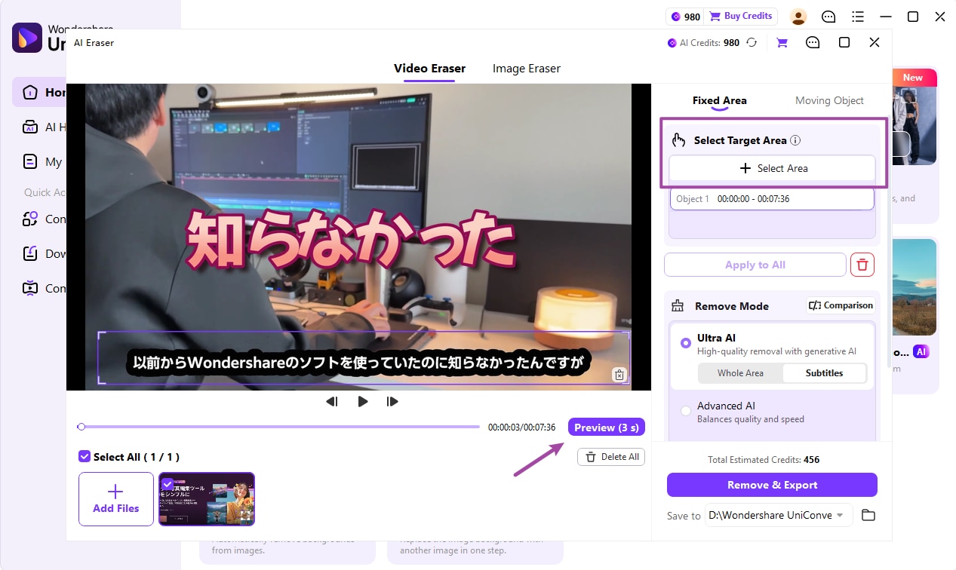Play the video preview
This screenshot has height=570, width=956.
click(x=363, y=402)
